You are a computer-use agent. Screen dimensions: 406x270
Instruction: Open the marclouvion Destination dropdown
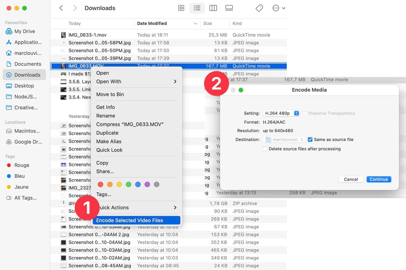pos(284,140)
